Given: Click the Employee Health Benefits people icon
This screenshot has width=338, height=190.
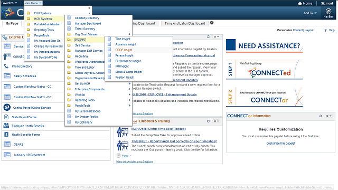Looking at the screenshot, I should [6, 126].
